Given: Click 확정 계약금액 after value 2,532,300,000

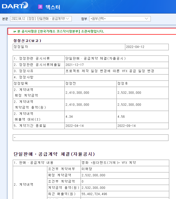Looking at the screenshot, I should (129, 93).
